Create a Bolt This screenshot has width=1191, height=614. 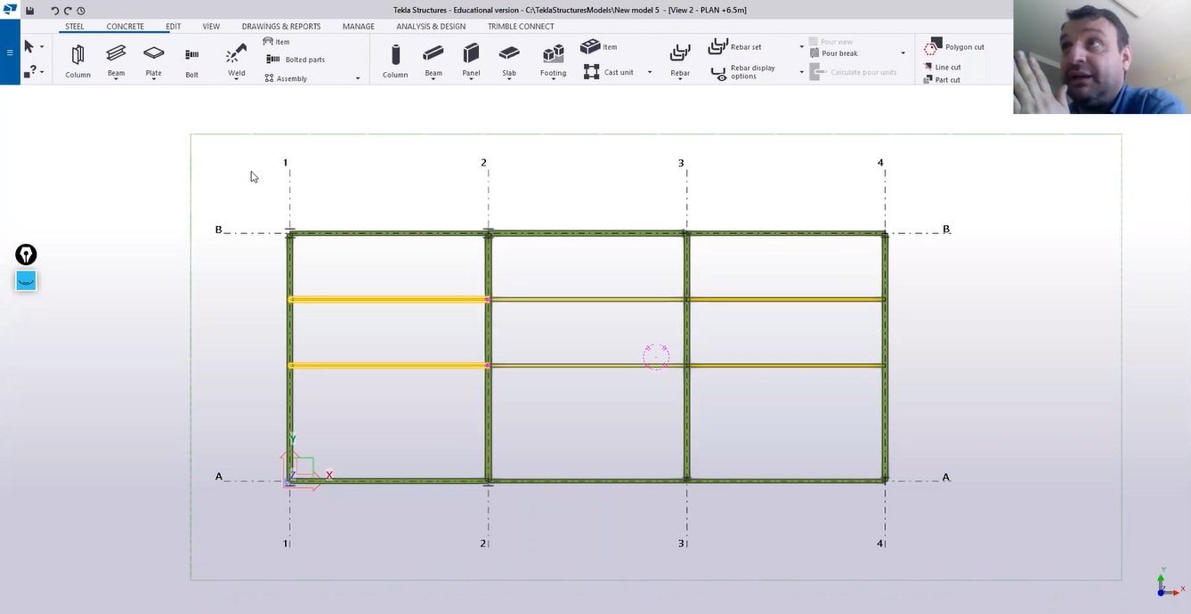click(191, 61)
